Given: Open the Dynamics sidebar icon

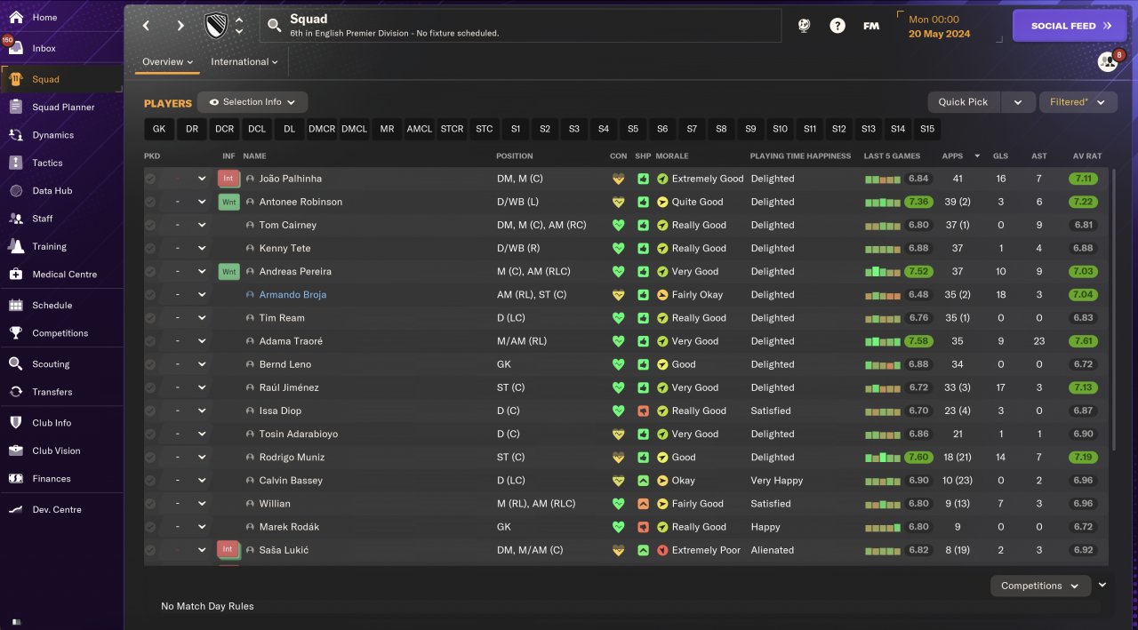Looking at the screenshot, I should click(16, 135).
